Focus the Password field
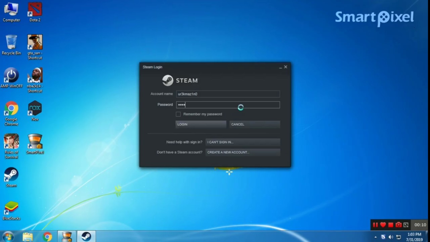430x242 pixels. click(228, 105)
